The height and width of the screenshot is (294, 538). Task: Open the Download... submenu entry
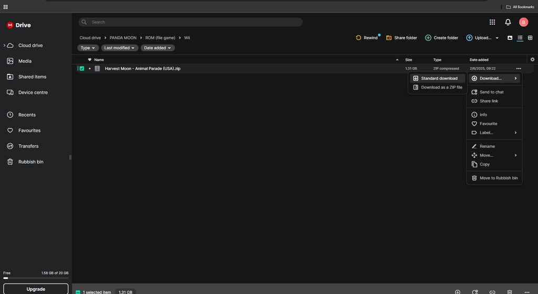click(494, 78)
